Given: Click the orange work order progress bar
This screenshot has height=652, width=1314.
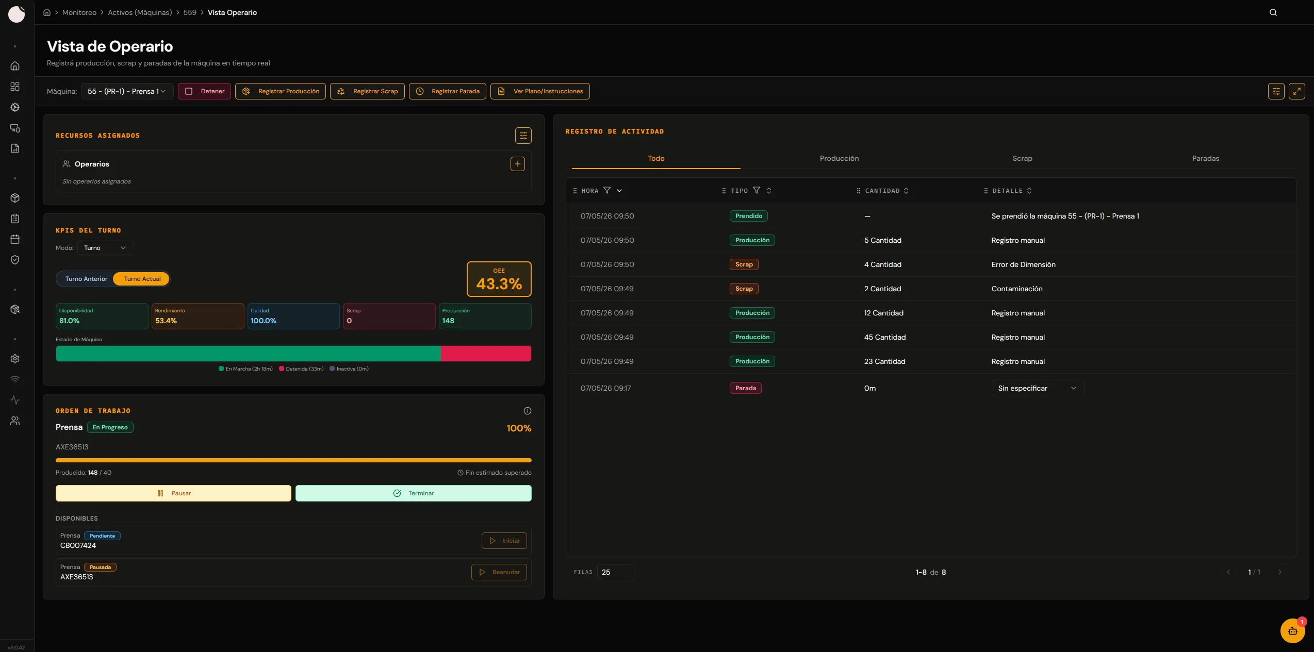Looking at the screenshot, I should coord(293,460).
